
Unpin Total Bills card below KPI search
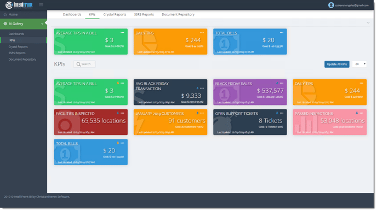(118, 143)
